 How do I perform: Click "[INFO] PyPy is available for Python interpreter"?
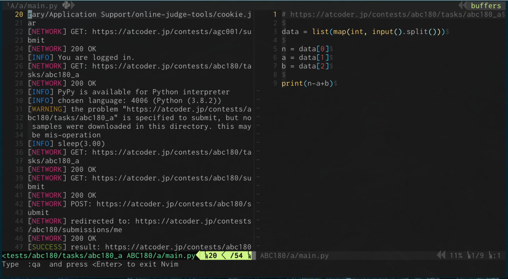(x=129, y=92)
